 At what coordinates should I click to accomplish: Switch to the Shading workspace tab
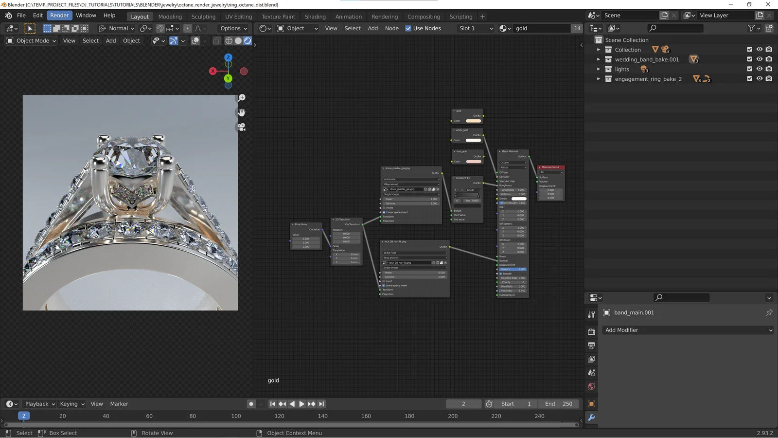pyautogui.click(x=315, y=16)
